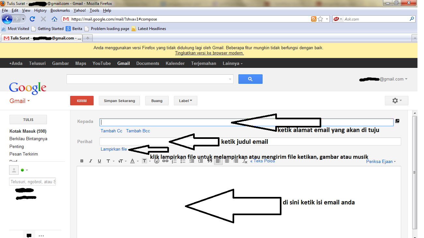Follow the Tingkatkan versi ke browser modern link
424x238 pixels.
point(209,53)
